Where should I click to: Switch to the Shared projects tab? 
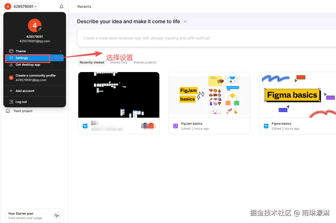[x=145, y=62]
